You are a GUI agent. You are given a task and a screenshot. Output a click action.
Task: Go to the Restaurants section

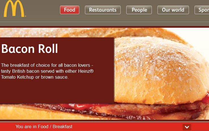click(103, 10)
